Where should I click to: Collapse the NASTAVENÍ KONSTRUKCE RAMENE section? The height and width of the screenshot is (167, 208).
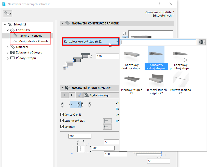62,23
